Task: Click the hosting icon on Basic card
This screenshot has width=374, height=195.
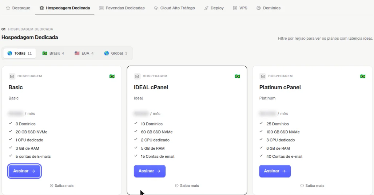Action: click(x=12, y=76)
